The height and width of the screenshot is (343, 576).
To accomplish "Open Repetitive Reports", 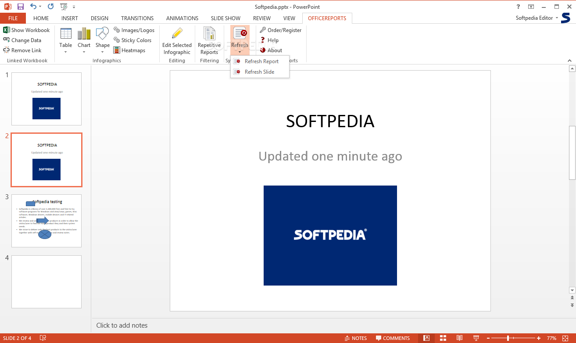I will 209,41.
